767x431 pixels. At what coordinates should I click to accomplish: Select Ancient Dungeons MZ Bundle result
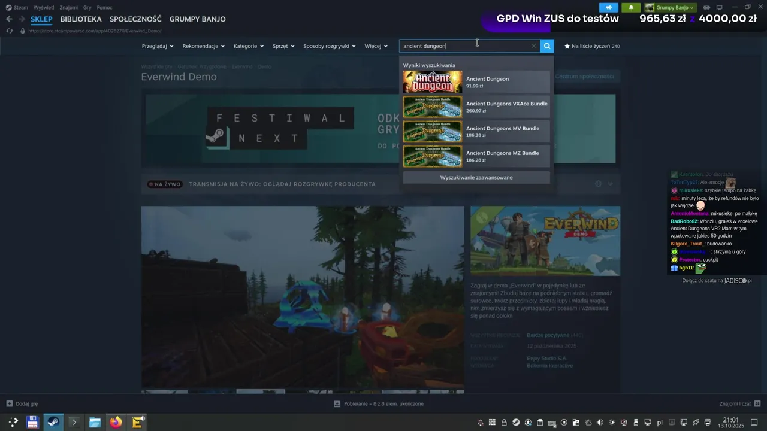476,156
